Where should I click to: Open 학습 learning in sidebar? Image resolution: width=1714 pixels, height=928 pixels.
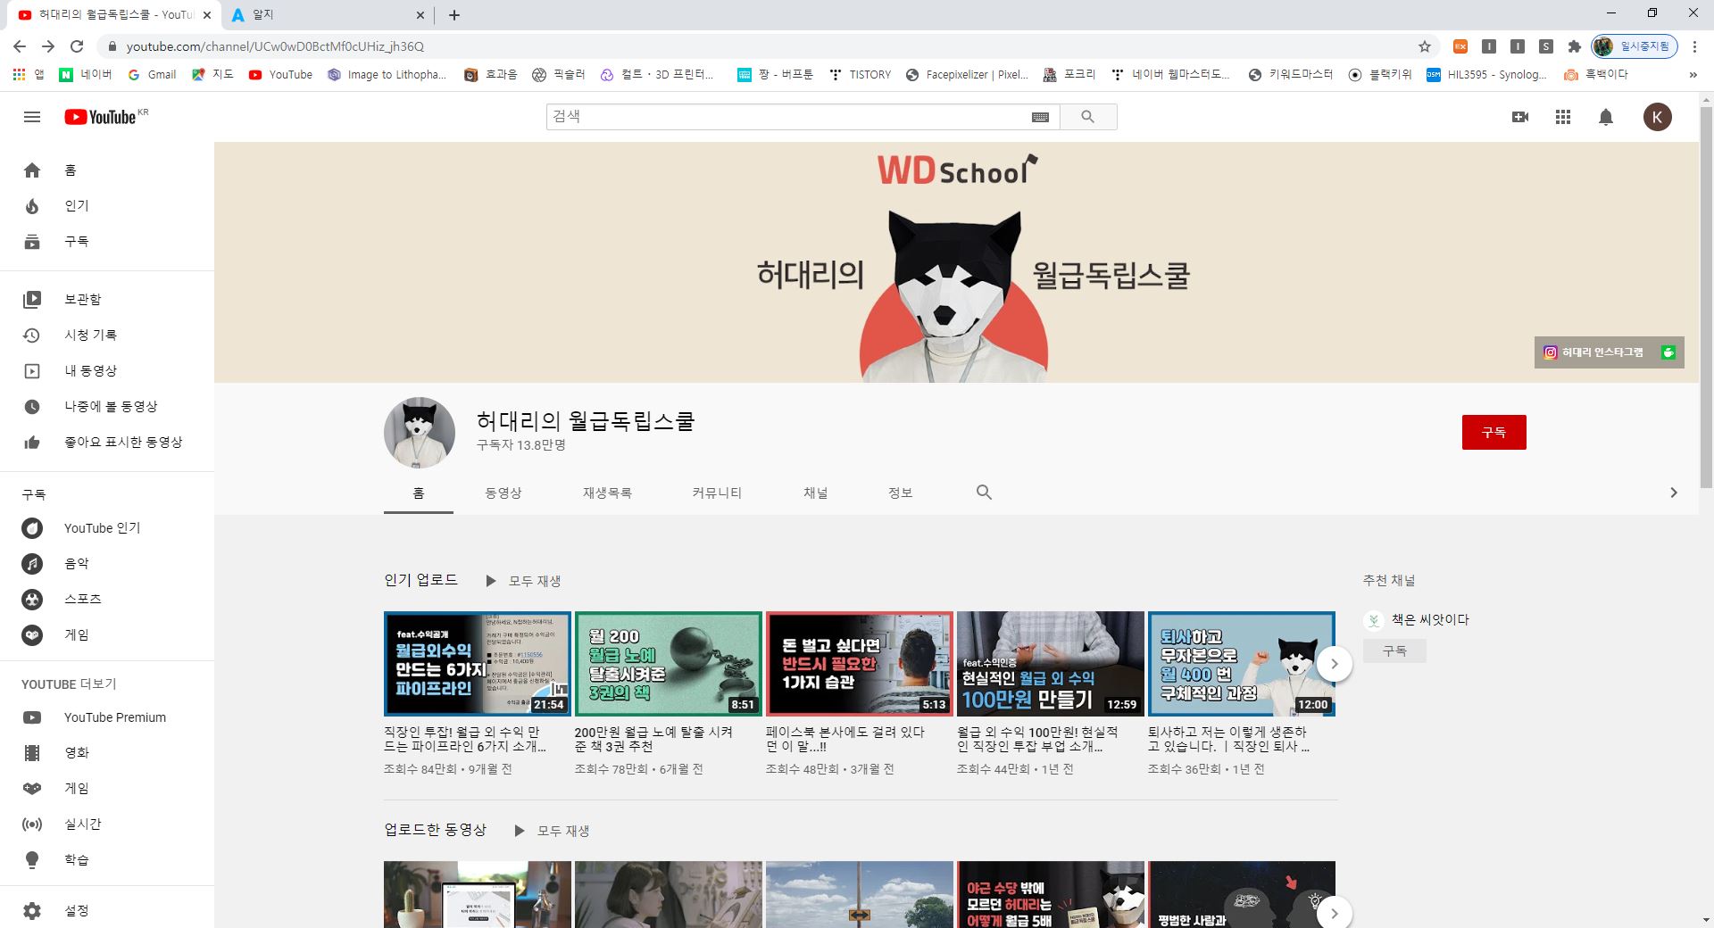[x=107, y=860]
